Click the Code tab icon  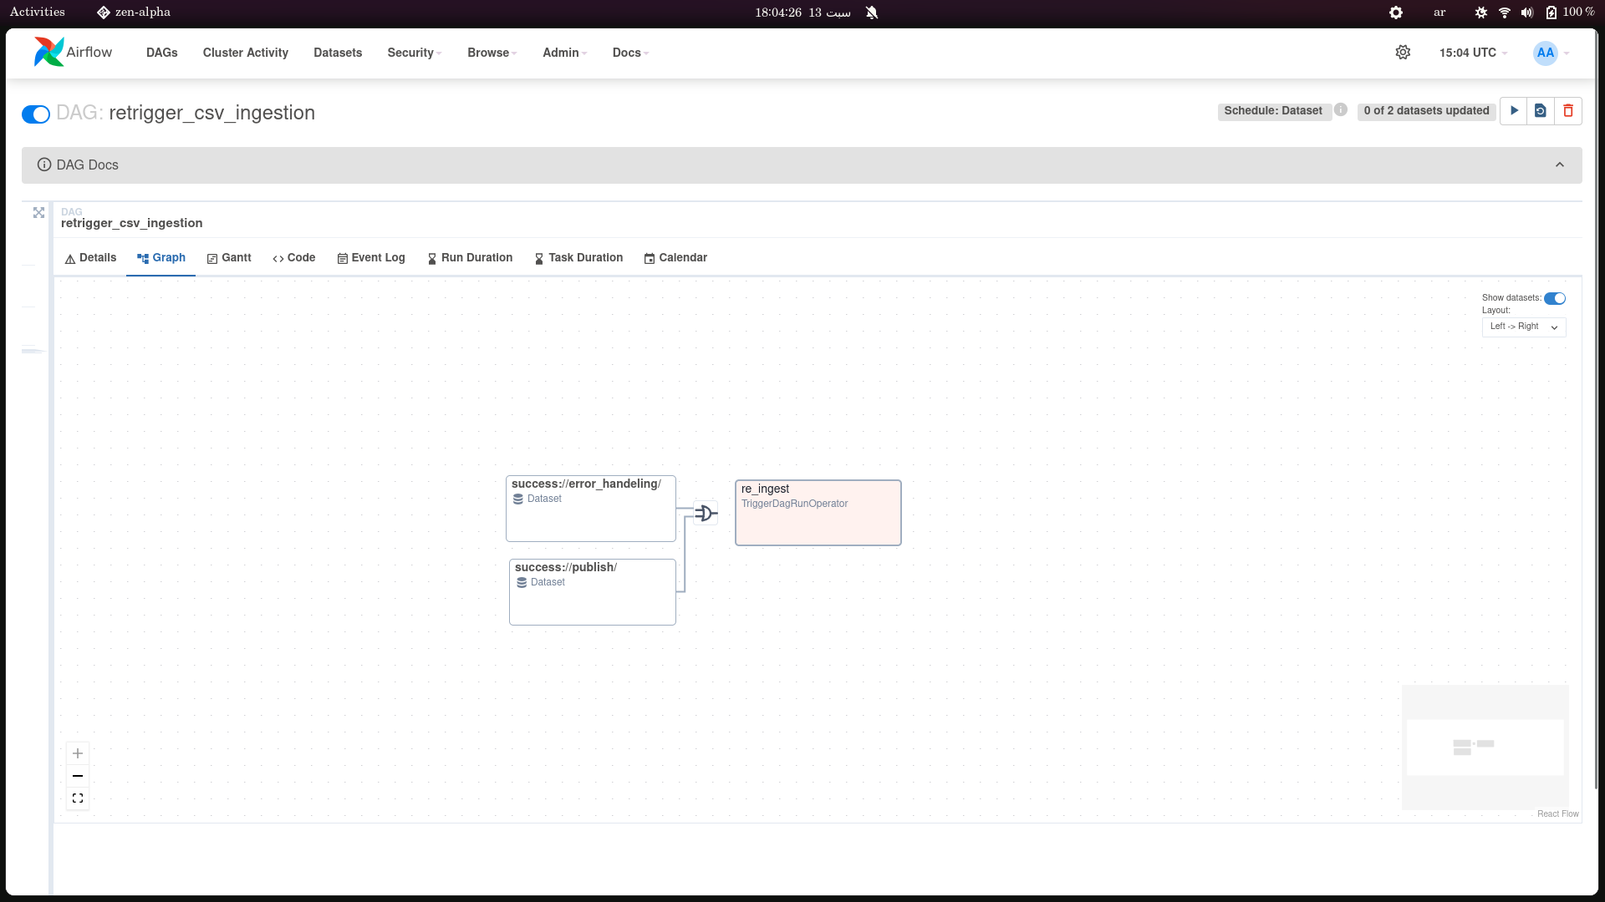(278, 258)
